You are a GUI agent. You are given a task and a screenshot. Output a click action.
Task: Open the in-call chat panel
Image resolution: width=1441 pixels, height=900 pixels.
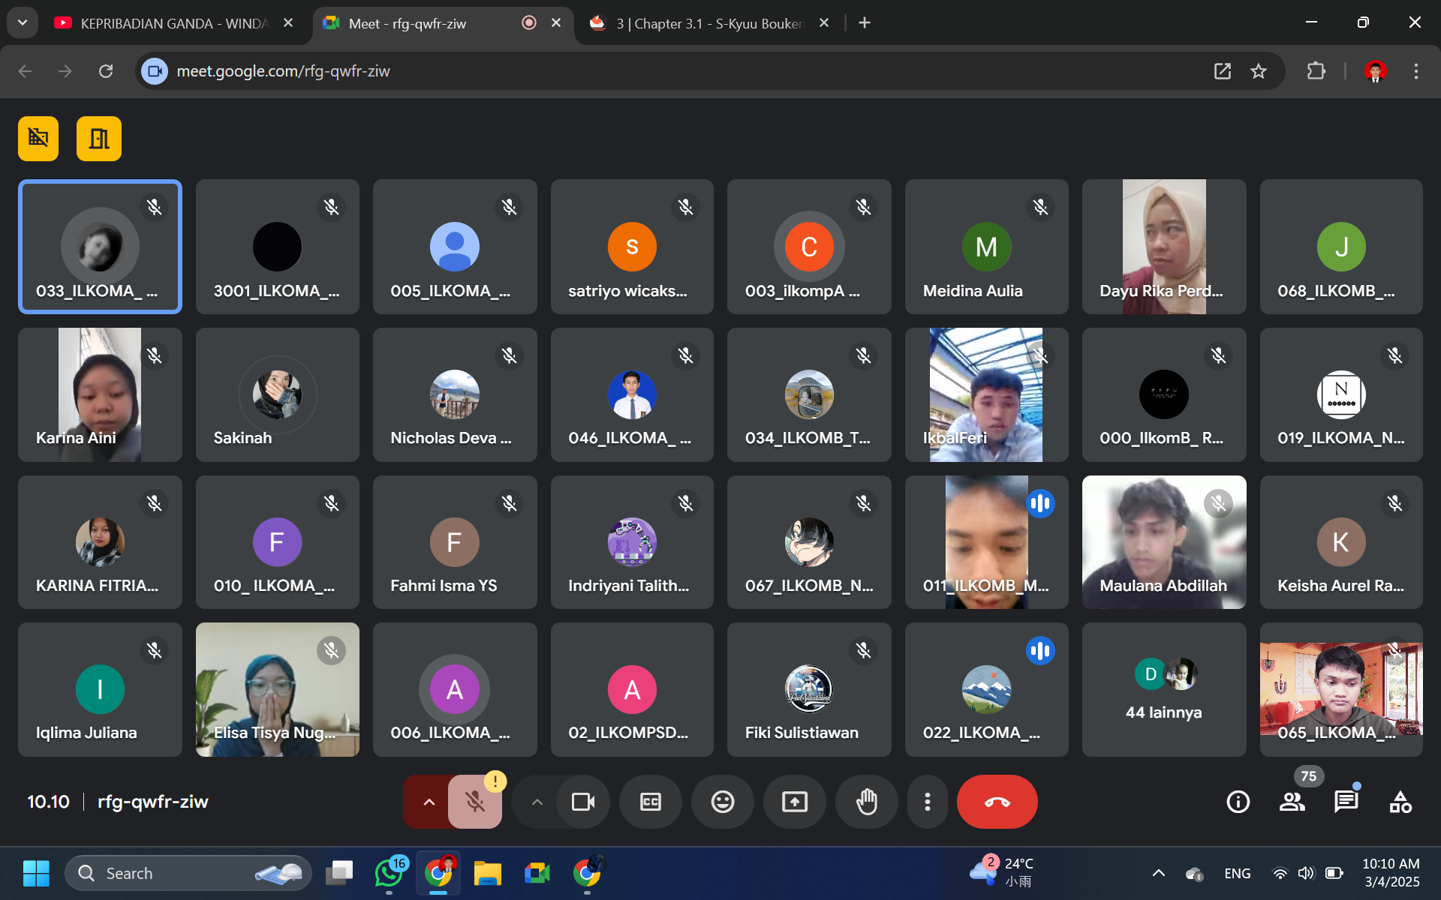coord(1346,802)
